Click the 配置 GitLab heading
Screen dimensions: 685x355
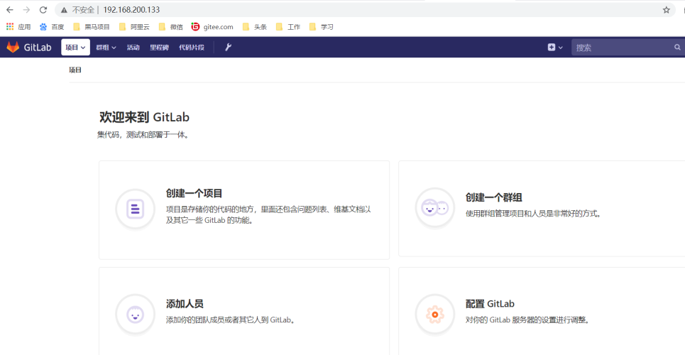(491, 303)
